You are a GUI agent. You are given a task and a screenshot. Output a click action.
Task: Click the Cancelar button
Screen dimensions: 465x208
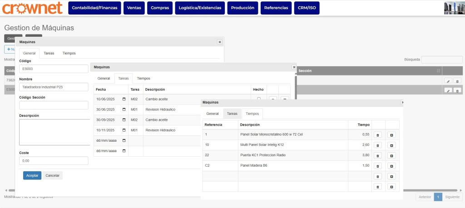coord(53,175)
